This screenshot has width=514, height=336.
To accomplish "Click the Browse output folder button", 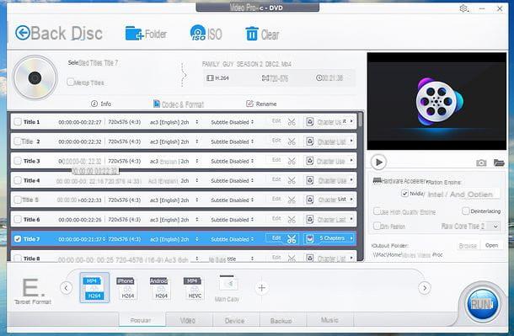I will click(468, 245).
